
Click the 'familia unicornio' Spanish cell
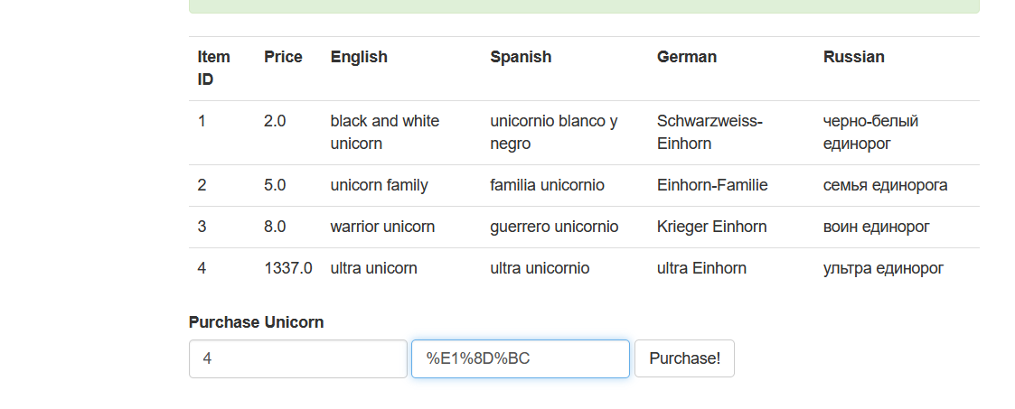pos(547,185)
